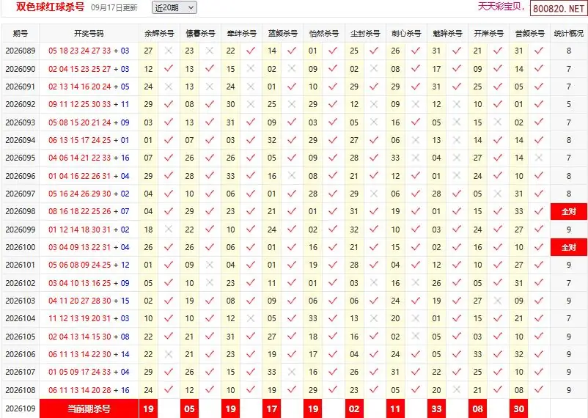The image size is (588, 418).
Task: Click the grey X mark in row 2026104 刺心杀号
Action: (x=416, y=318)
